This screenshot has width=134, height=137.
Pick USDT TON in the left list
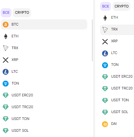coord(44,119)
